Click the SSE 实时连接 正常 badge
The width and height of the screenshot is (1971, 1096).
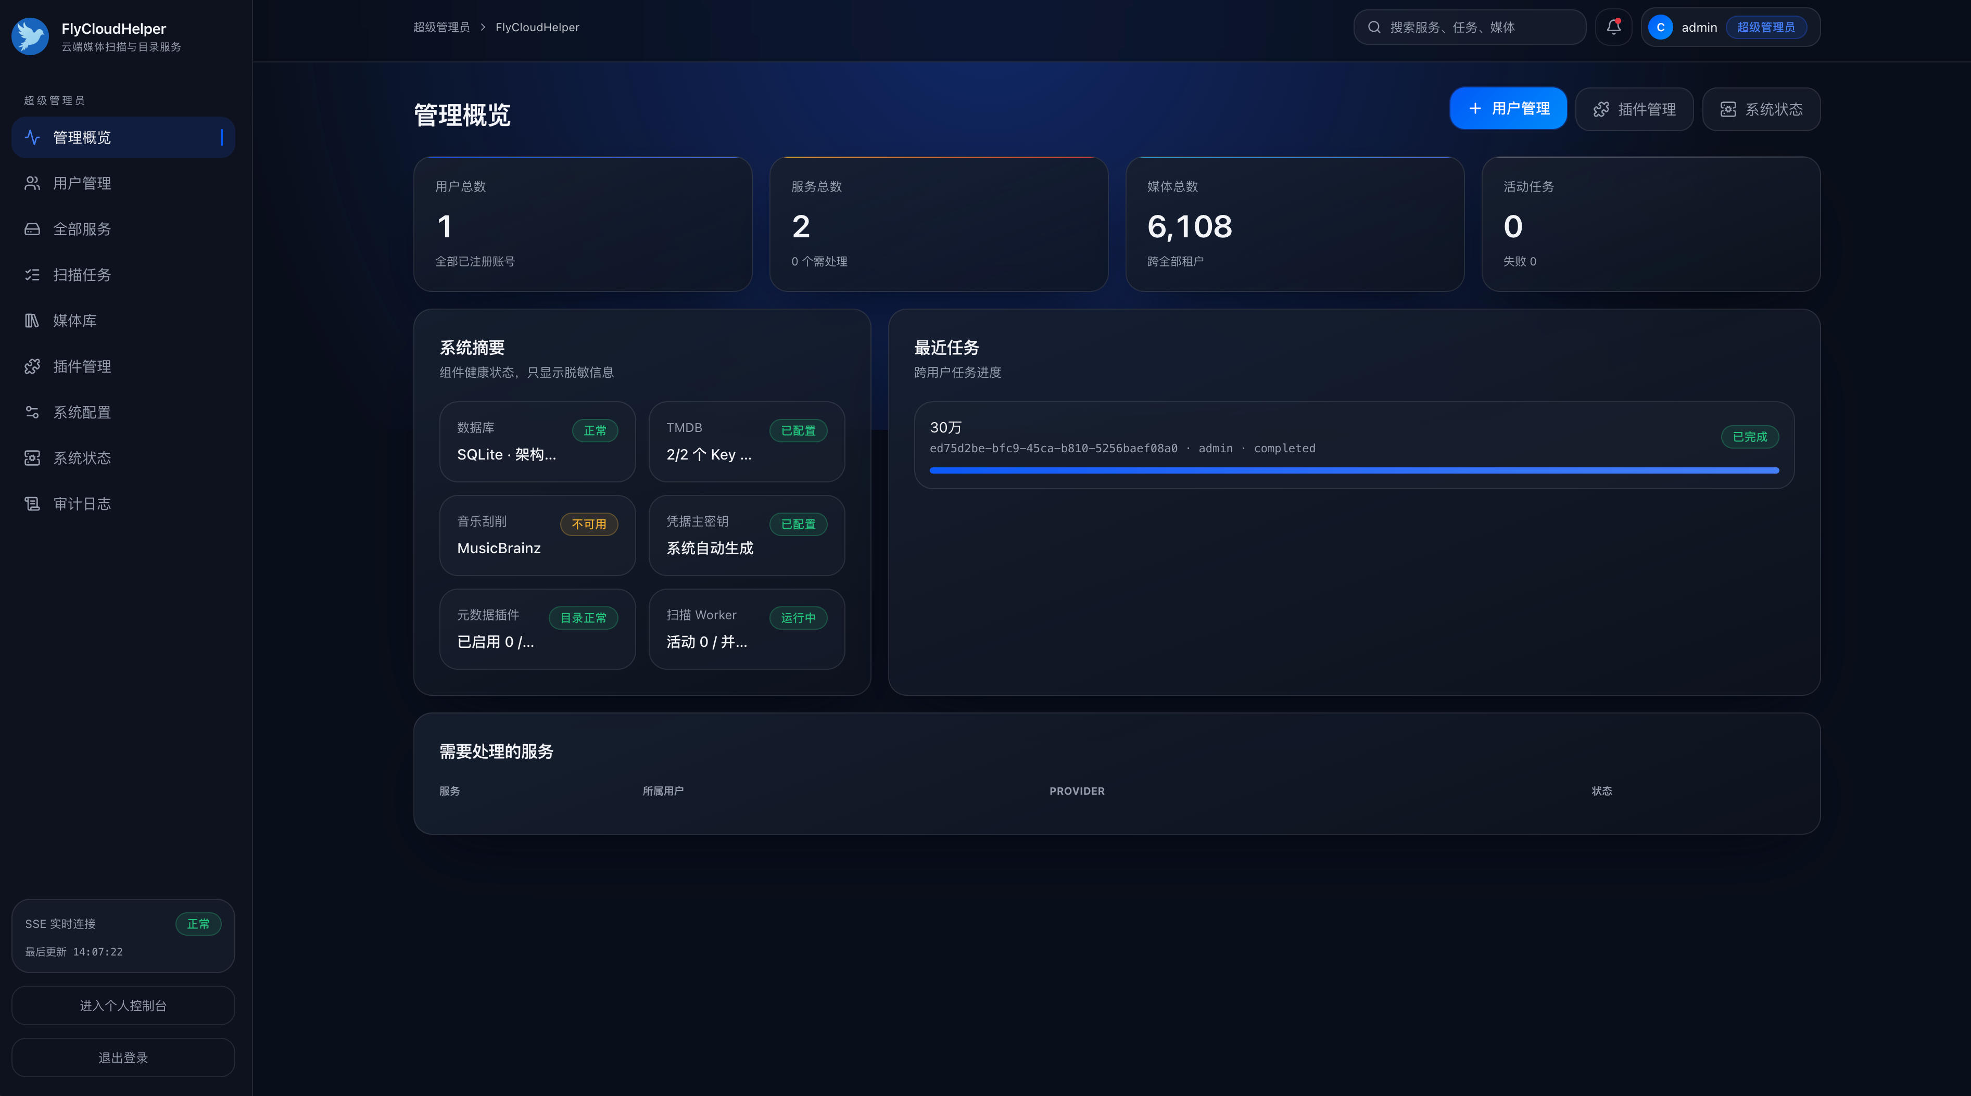click(x=199, y=924)
